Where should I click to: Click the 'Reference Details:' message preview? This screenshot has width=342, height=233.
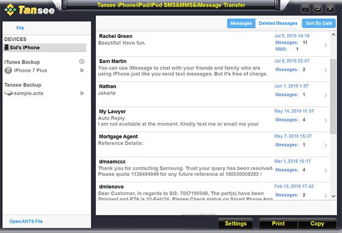[121, 143]
